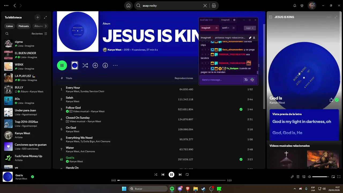The image size is (343, 193).
Task: Create new playlist with the plus icon
Action: tap(38, 17)
